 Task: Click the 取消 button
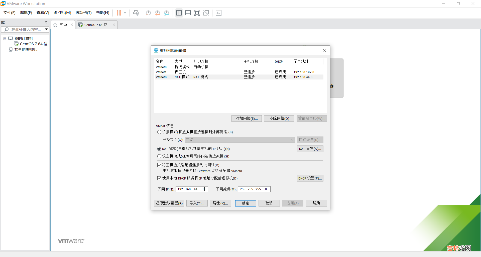click(269, 203)
